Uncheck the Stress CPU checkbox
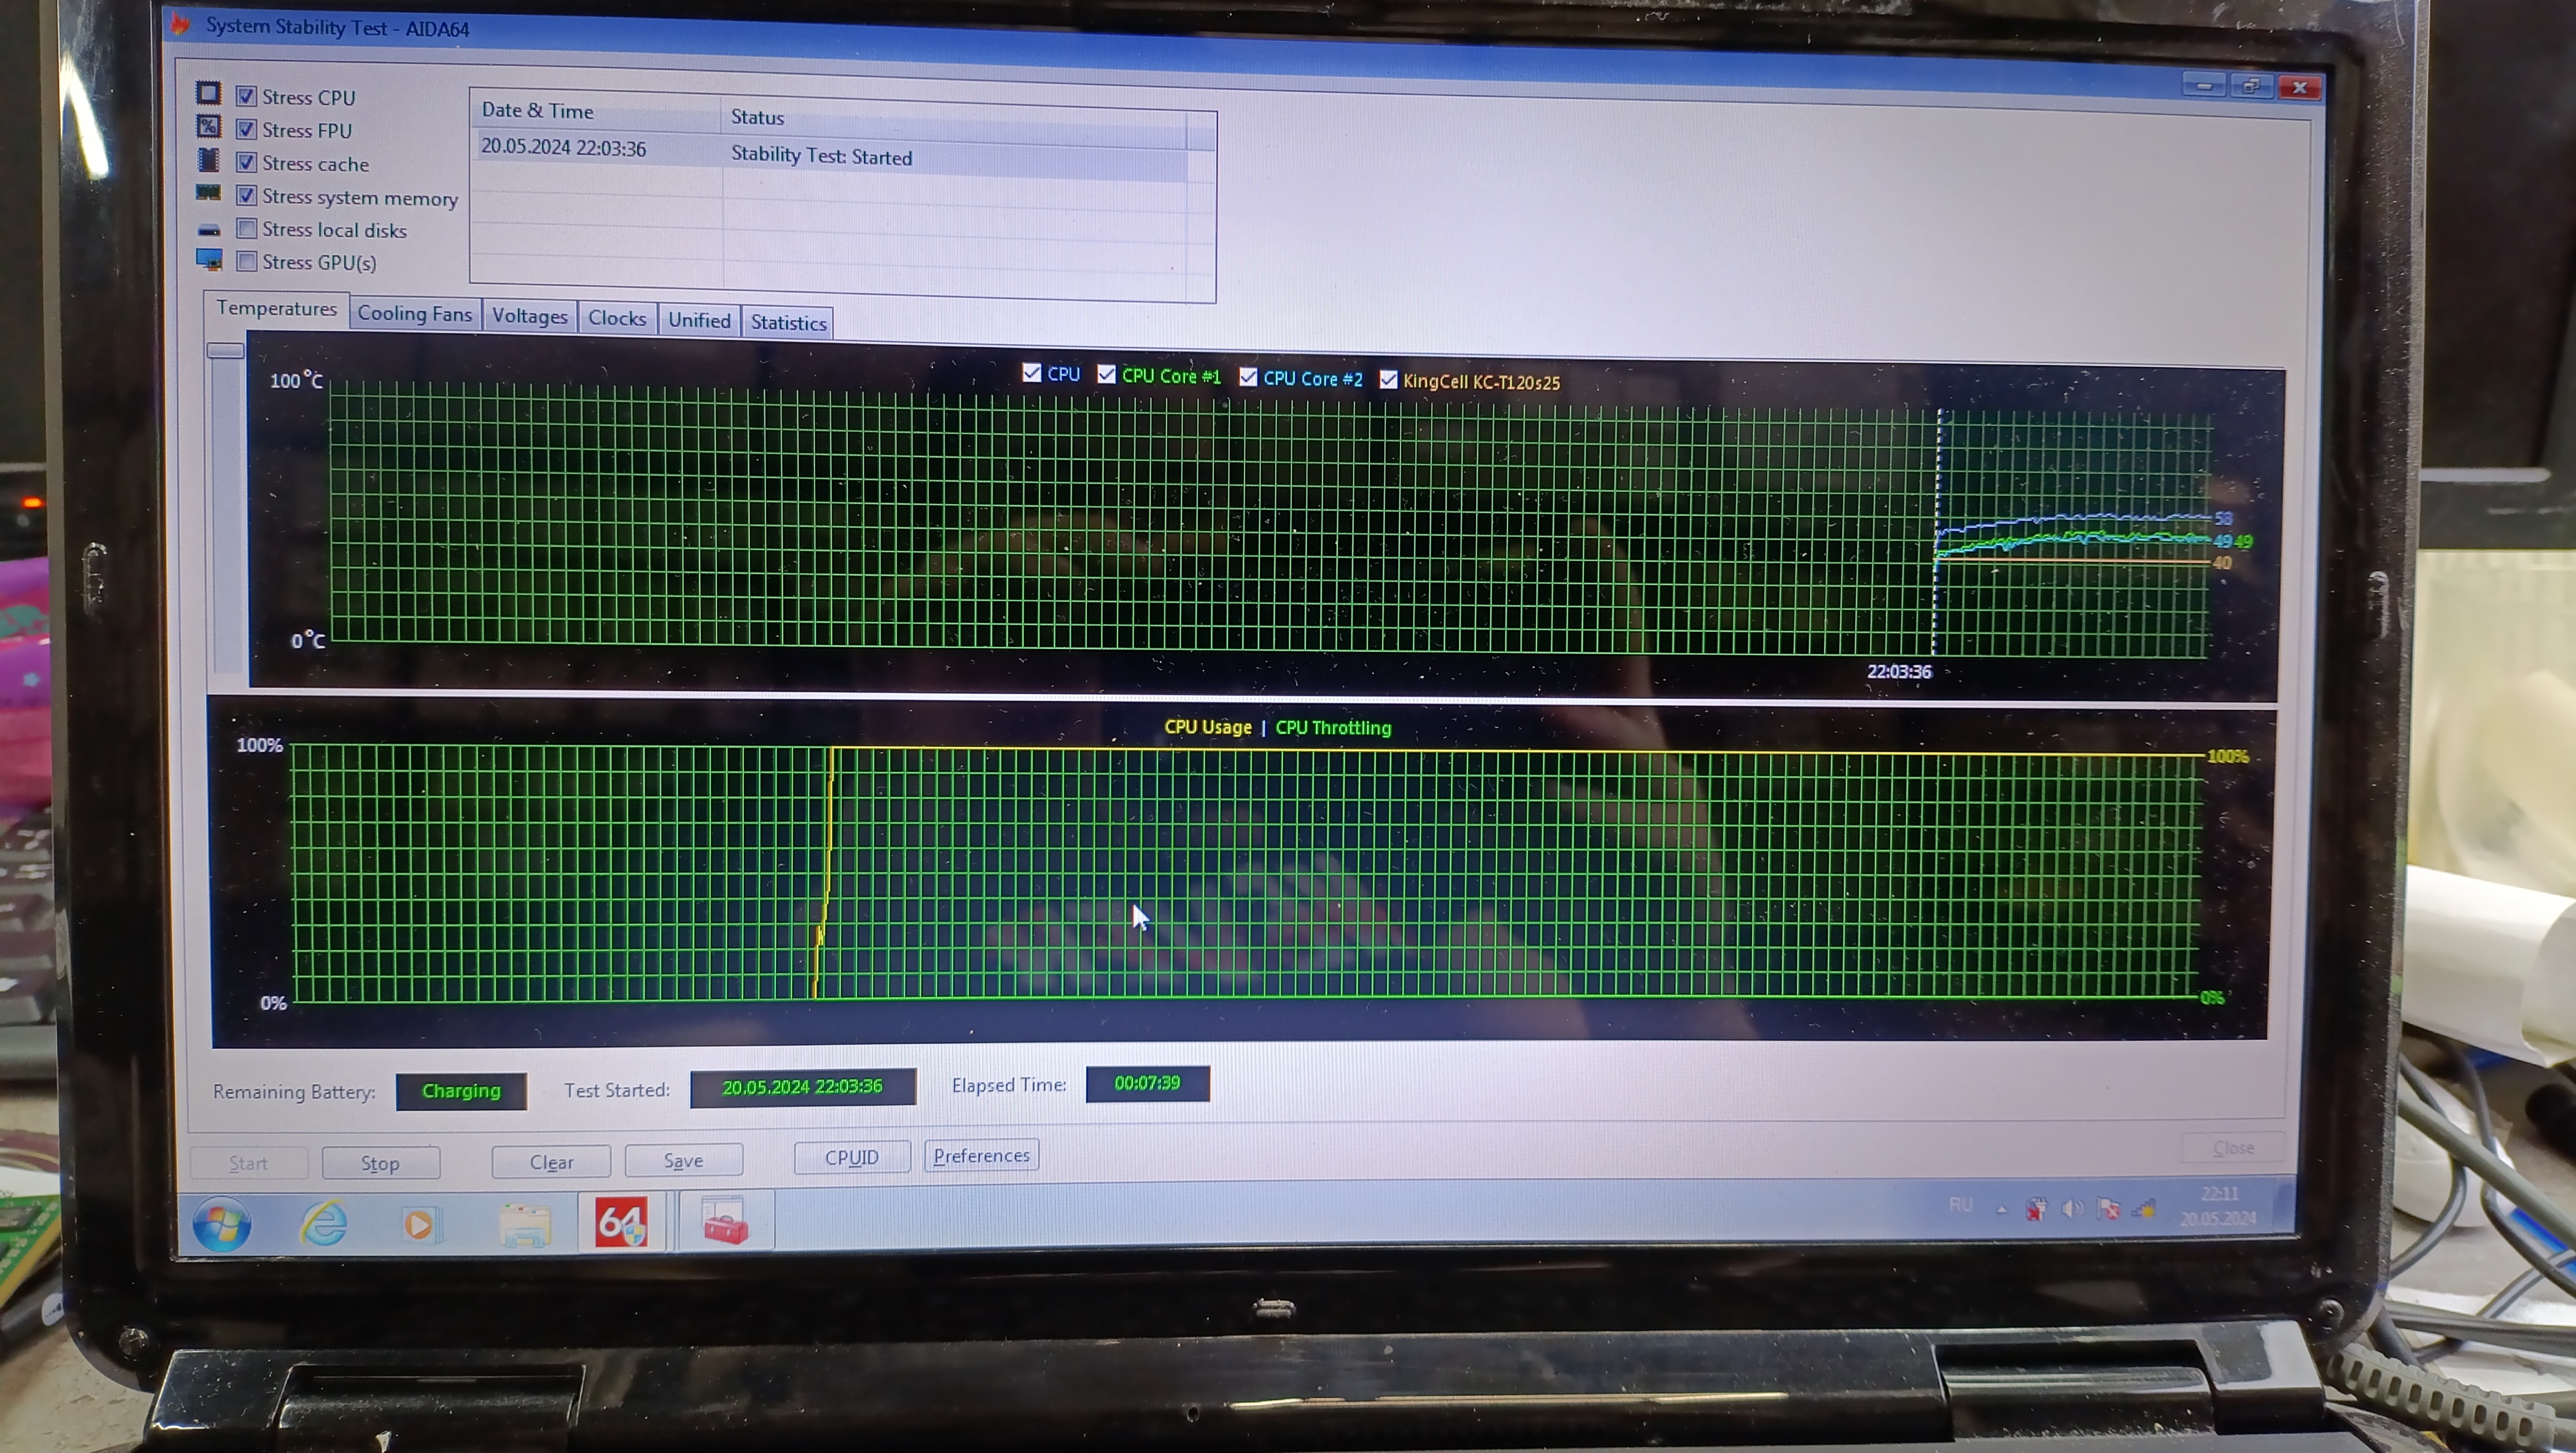The image size is (2576, 1453). coord(246,96)
